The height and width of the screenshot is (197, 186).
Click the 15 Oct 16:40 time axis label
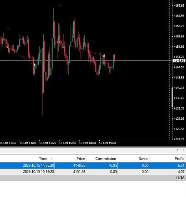click(68, 143)
